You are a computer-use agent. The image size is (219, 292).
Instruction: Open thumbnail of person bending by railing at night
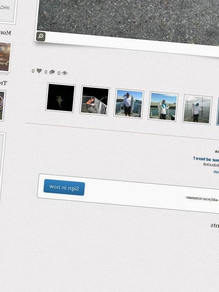click(95, 101)
